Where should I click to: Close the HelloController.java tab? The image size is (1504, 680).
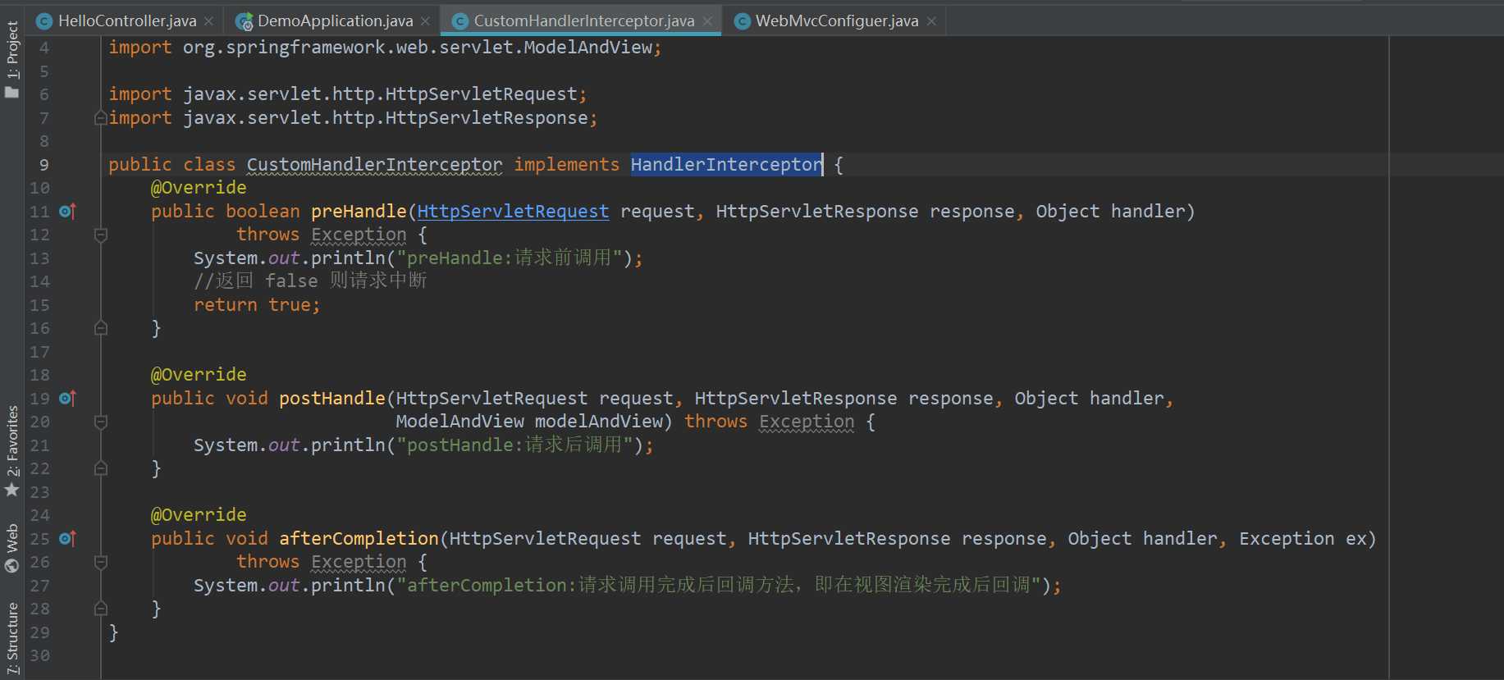[208, 21]
